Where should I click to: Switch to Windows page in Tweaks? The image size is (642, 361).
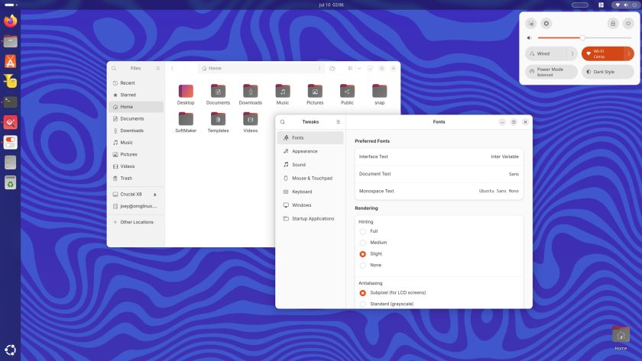[x=310, y=205]
